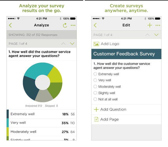This screenshot has height=147, width=168.
Task: Open the "Very well" results row
Action: (x=42, y=123)
